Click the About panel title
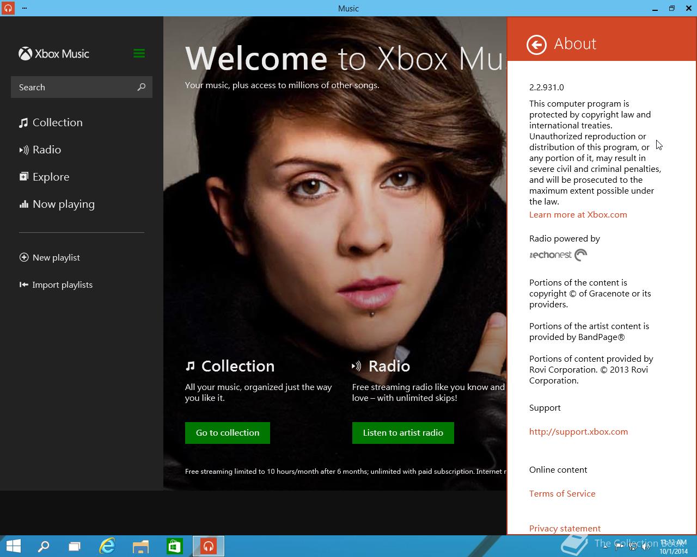The height and width of the screenshot is (557, 697). point(575,44)
